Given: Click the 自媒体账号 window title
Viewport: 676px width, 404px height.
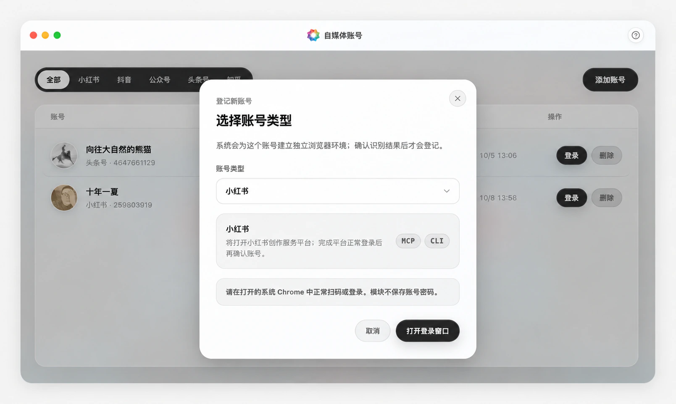Looking at the screenshot, I should 343,36.
